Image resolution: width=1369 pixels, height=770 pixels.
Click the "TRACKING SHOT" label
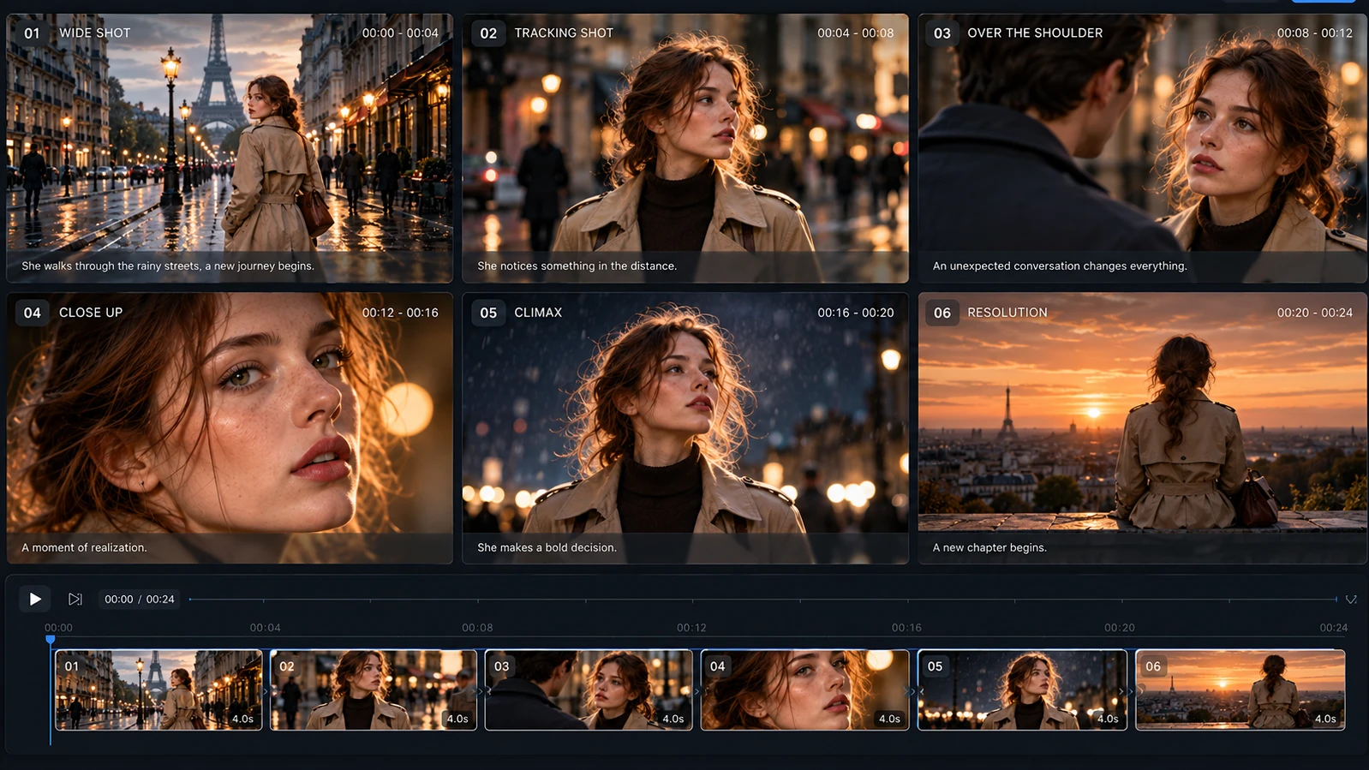pos(564,33)
